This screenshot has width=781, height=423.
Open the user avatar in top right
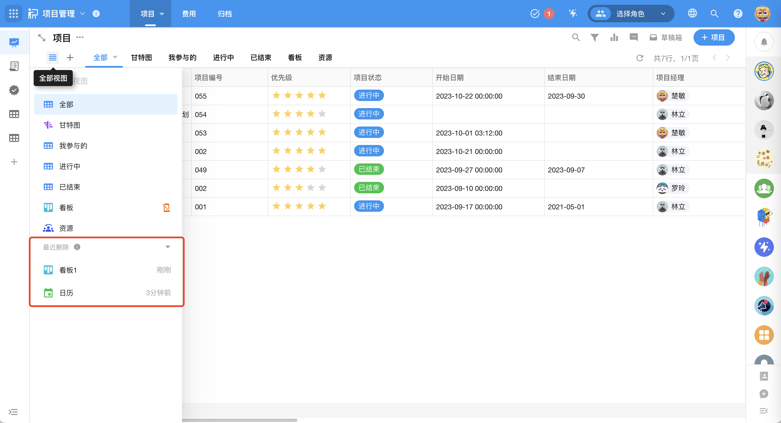coord(763,14)
